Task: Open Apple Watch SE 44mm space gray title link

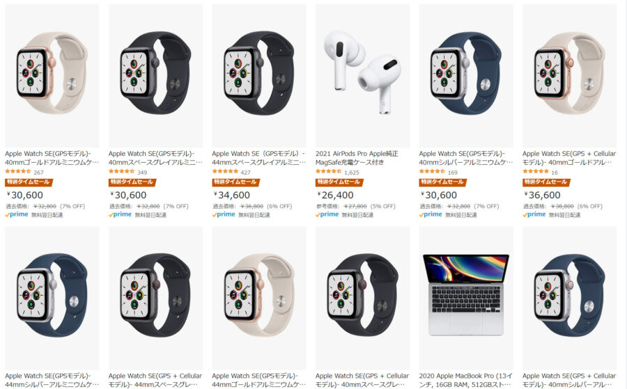Action: pyautogui.click(x=258, y=158)
